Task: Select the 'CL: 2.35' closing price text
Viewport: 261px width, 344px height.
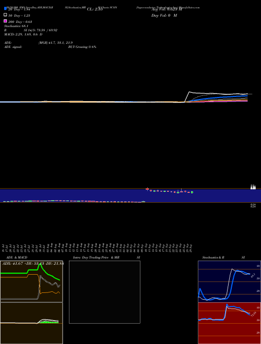Action: click(x=94, y=9)
